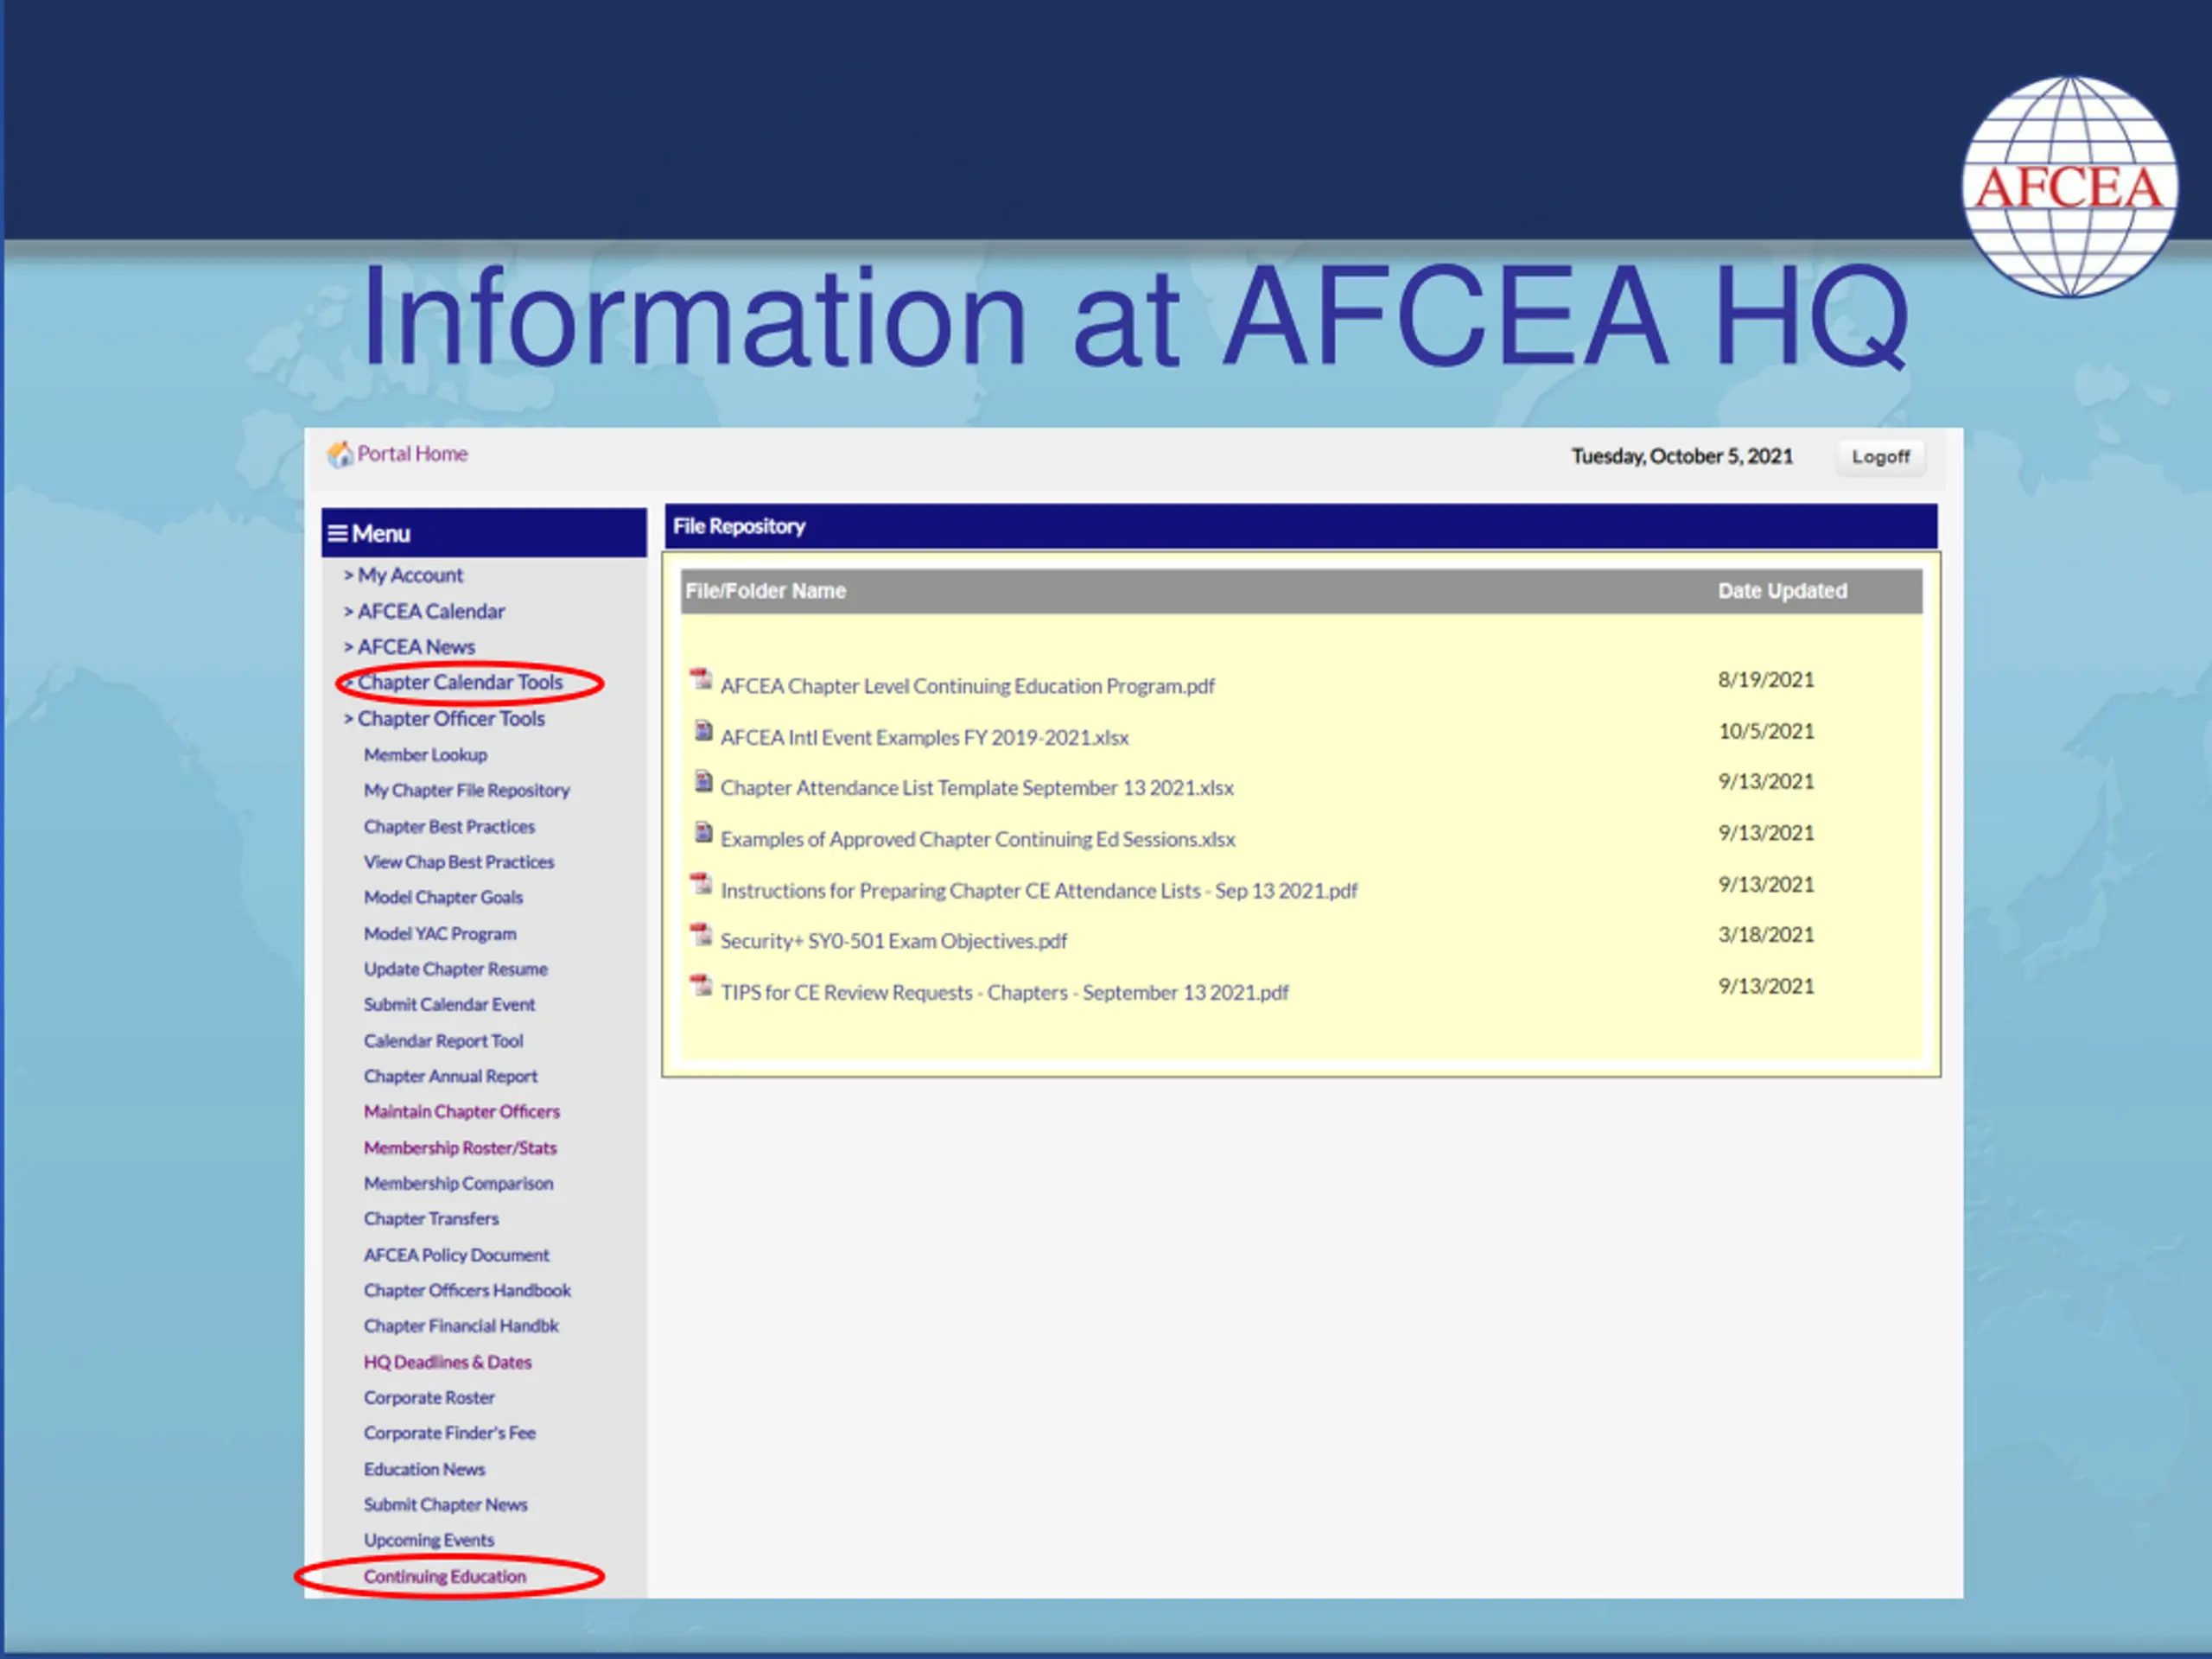2212x1659 pixels.
Task: Click the Logoff button
Action: 1880,457
